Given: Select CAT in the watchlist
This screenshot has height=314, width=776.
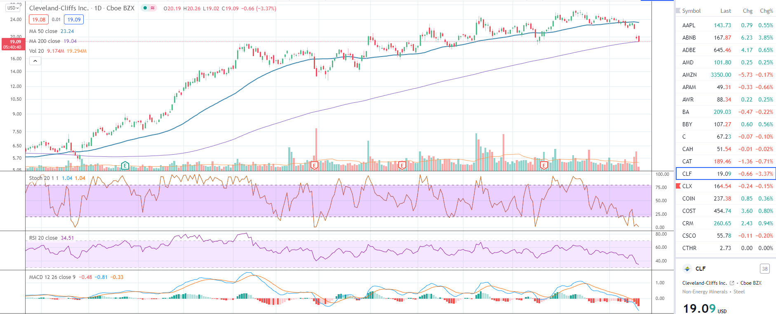Looking at the screenshot, I should click(x=726, y=161).
